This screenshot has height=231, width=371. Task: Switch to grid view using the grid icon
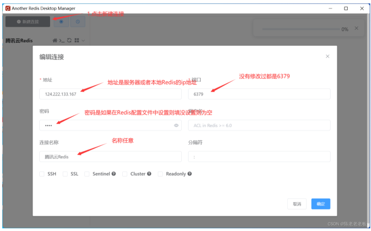[x=76, y=40]
